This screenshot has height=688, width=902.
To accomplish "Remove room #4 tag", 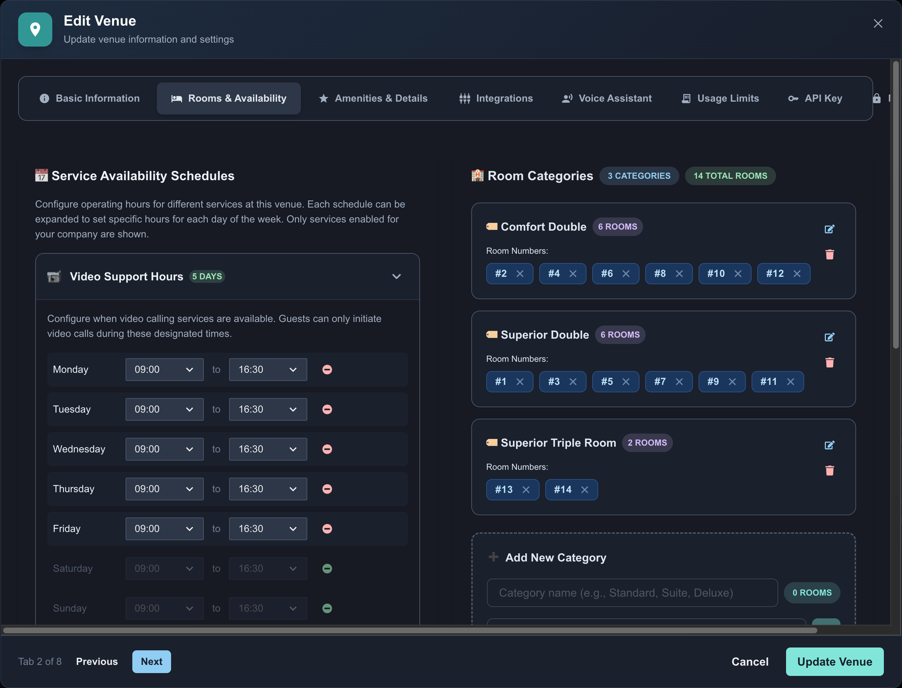I will point(573,274).
